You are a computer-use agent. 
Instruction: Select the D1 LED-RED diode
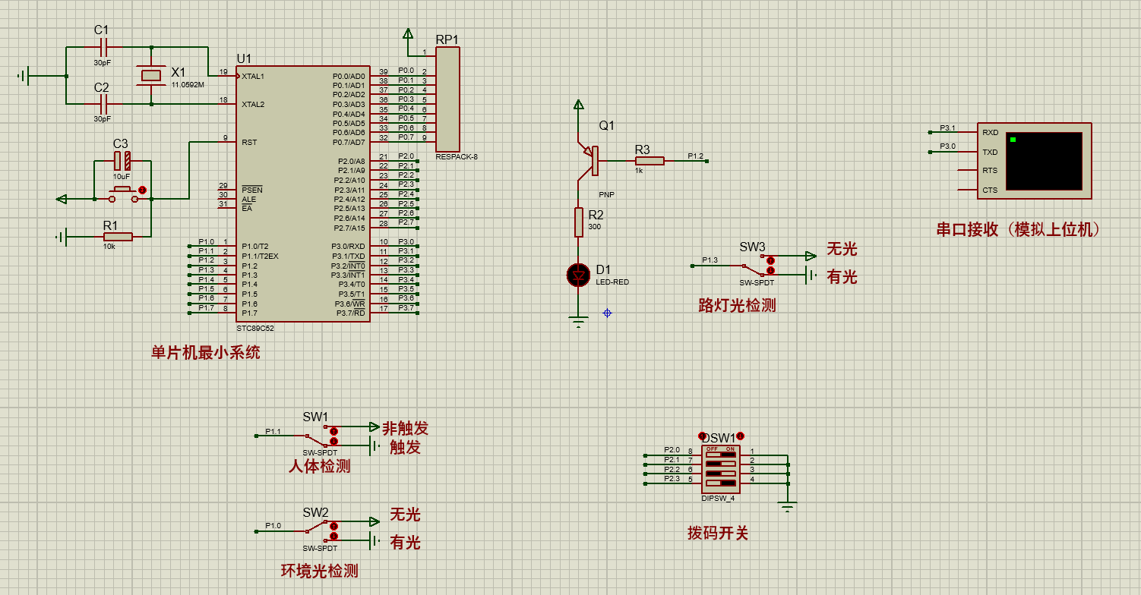tap(579, 275)
